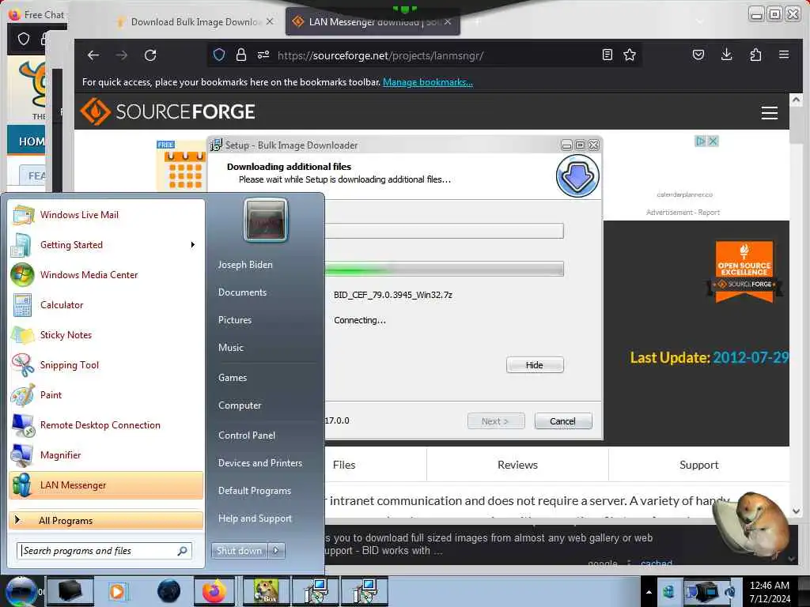Go back in Firefox
810x607 pixels.
[x=93, y=55]
